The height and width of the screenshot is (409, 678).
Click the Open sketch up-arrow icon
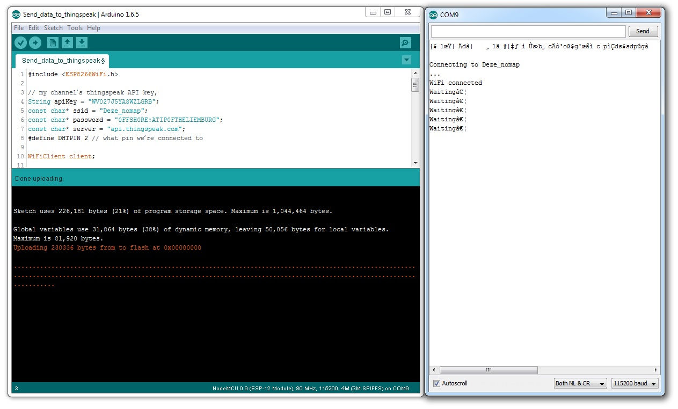point(67,42)
